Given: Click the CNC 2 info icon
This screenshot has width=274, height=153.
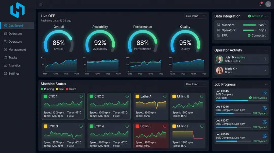Looking at the screenshot, I should (127, 96).
